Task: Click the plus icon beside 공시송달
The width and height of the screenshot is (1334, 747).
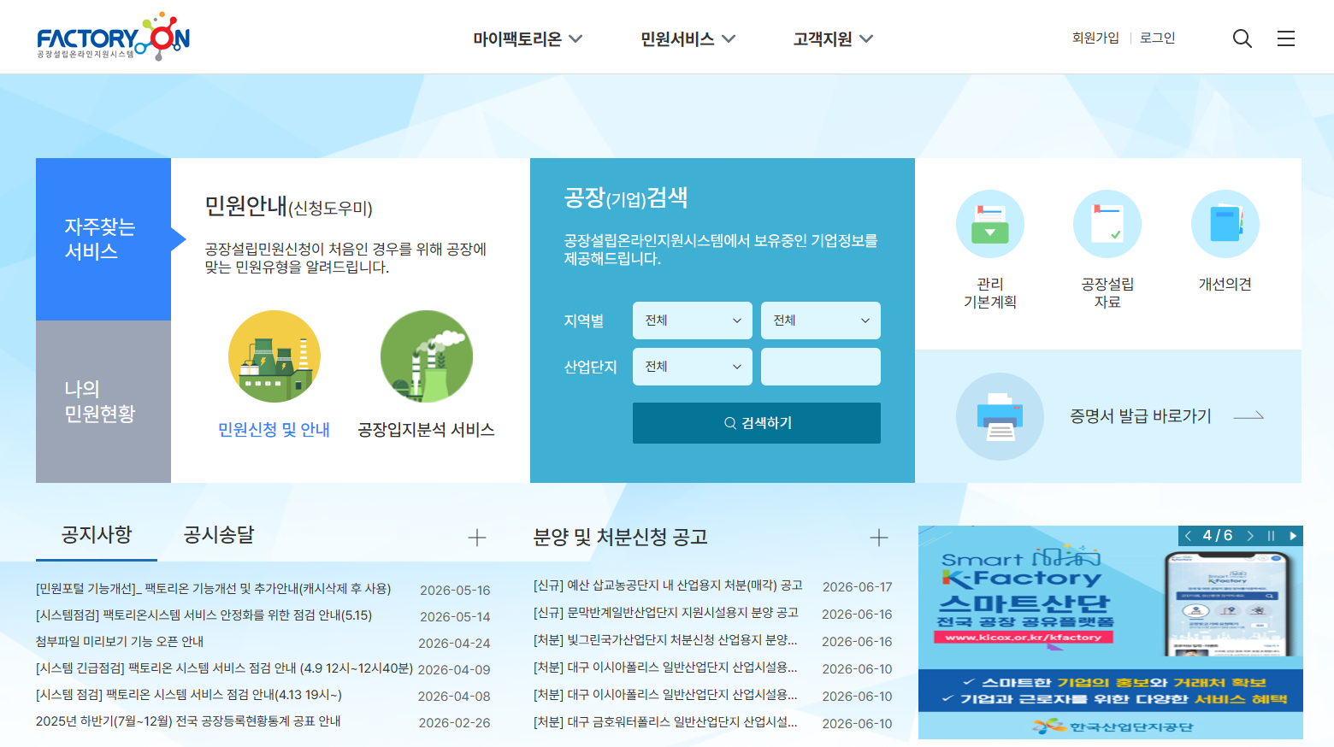Action: pos(477,538)
